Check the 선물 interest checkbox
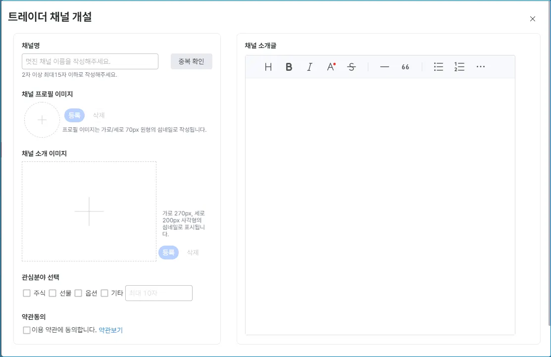 point(52,293)
